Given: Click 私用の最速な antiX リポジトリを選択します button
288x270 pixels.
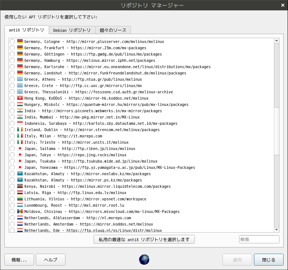Looking at the screenshot, I should pos(144,240).
